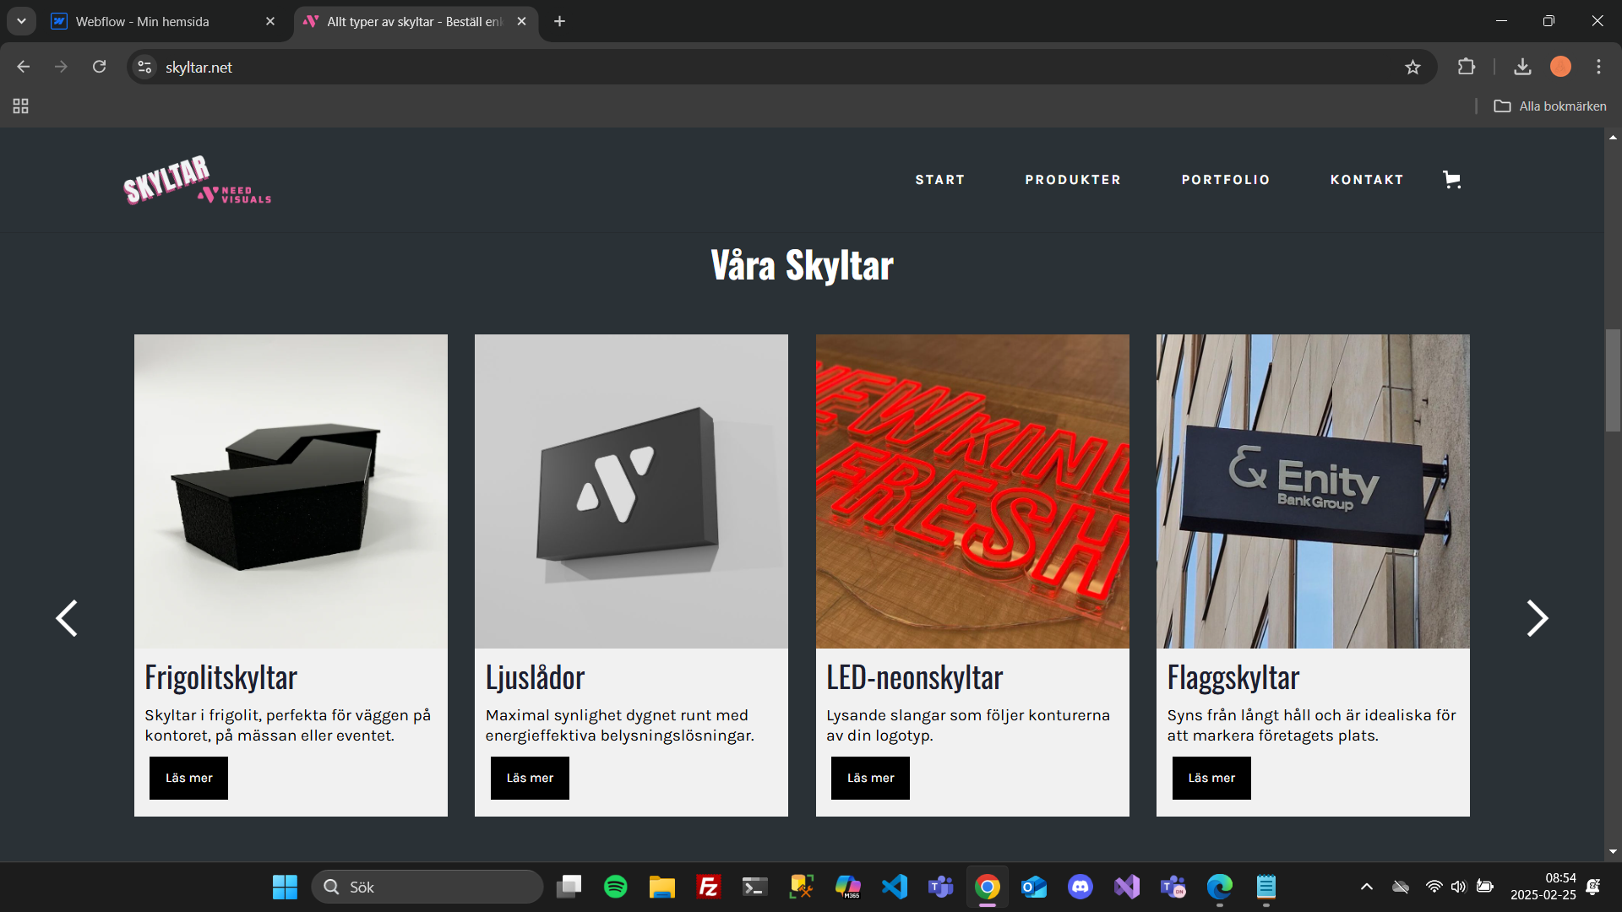
Task: Open the shopping cart icon
Action: pos(1451,179)
